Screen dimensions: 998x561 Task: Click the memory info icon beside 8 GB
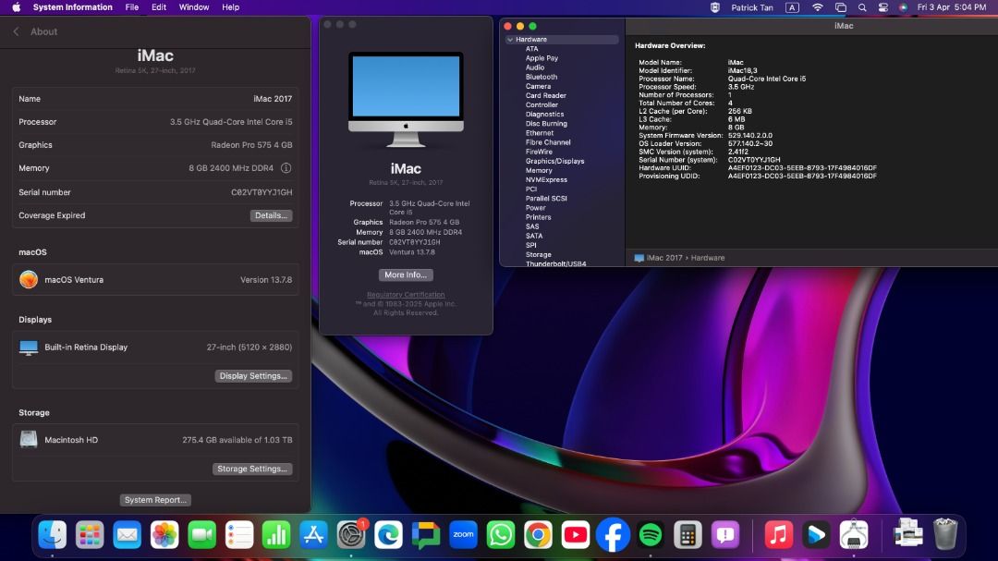point(286,168)
